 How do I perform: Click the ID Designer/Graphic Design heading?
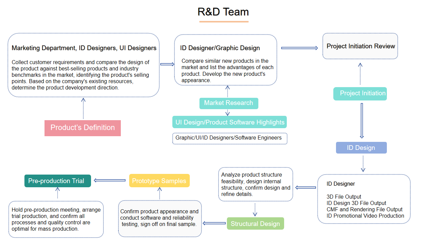220,48
